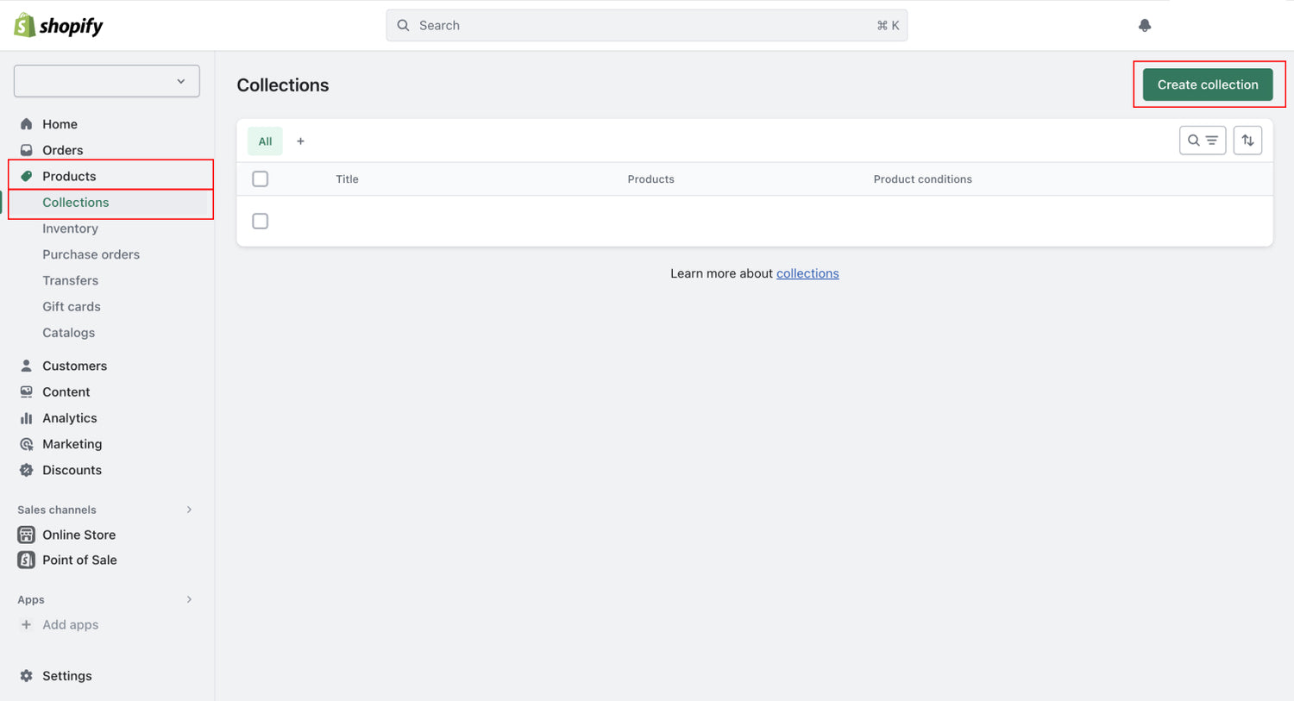This screenshot has height=701, width=1294.
Task: Tick the select-all checkbox in table header
Action: point(261,179)
